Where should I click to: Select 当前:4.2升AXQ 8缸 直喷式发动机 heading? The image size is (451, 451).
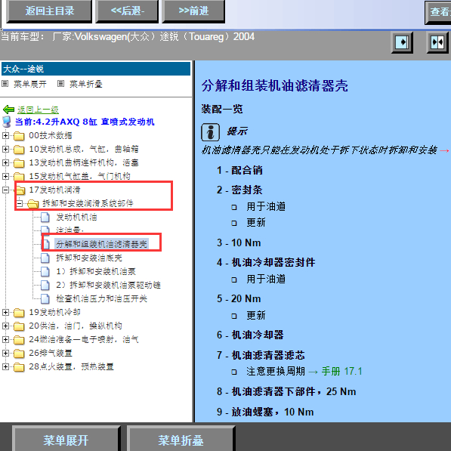85,122
